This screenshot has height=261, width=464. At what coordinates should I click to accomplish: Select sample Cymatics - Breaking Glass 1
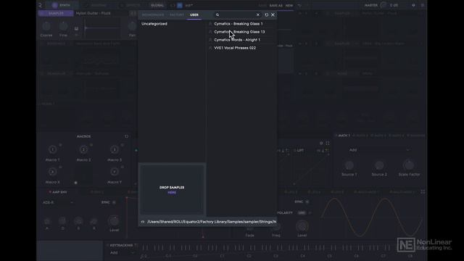click(x=239, y=24)
